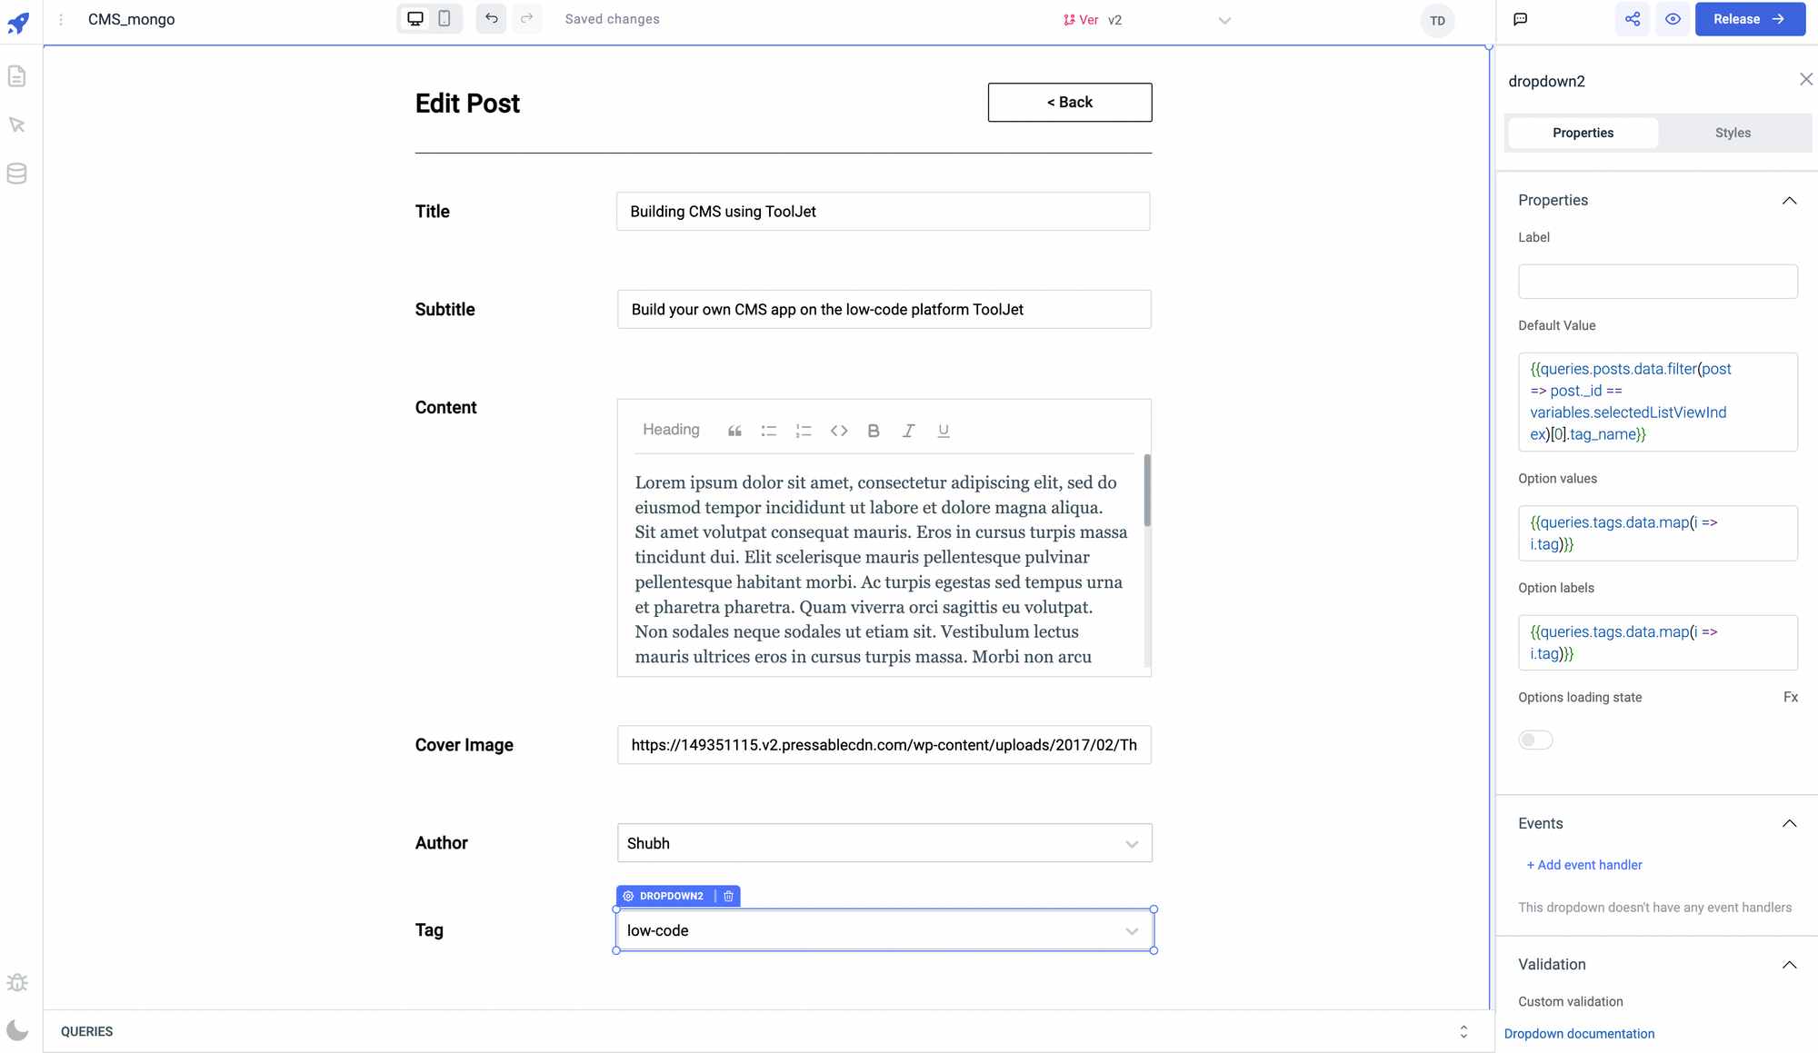Click the content editor scrollbar
This screenshot has width=1818, height=1053.
pos(1147,491)
